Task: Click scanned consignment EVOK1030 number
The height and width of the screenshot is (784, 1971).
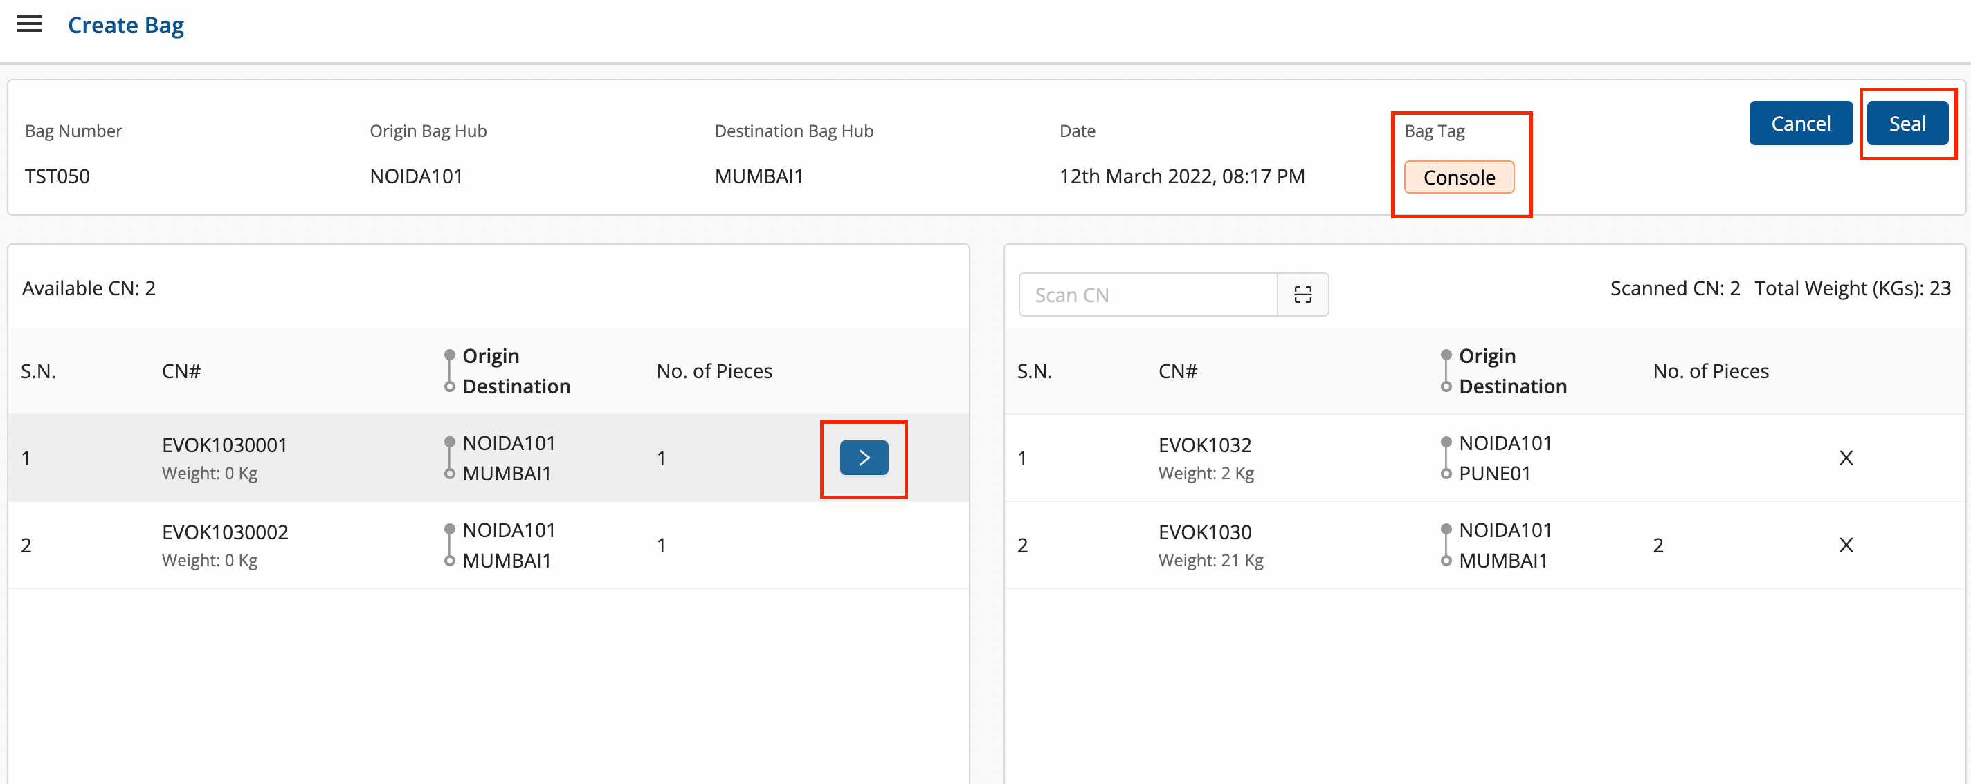Action: 1204,532
